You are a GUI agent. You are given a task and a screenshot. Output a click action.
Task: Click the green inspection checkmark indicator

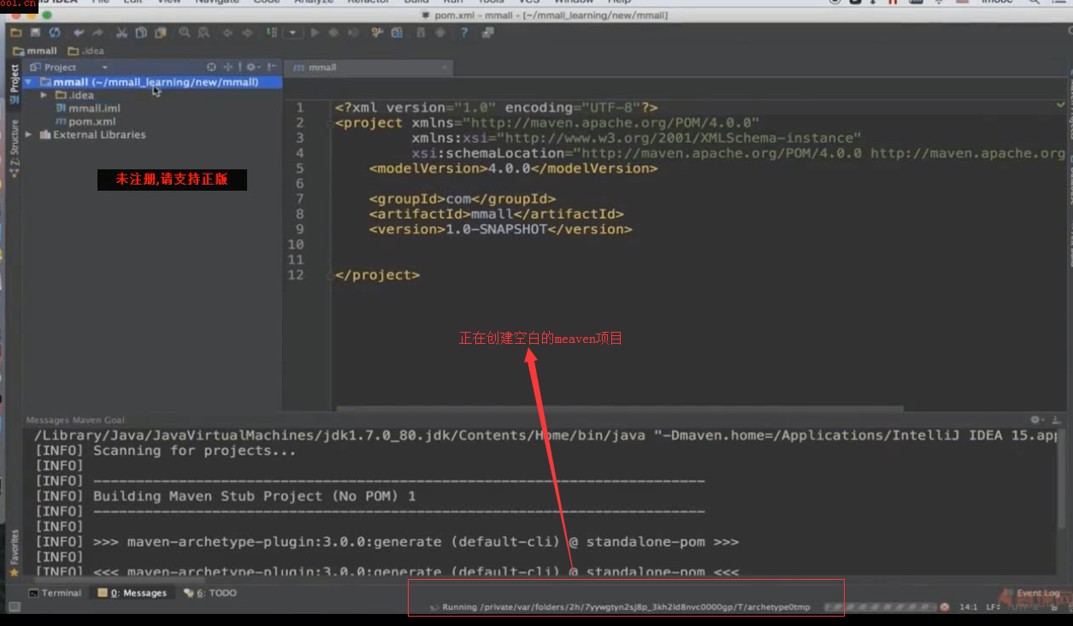point(1061,104)
